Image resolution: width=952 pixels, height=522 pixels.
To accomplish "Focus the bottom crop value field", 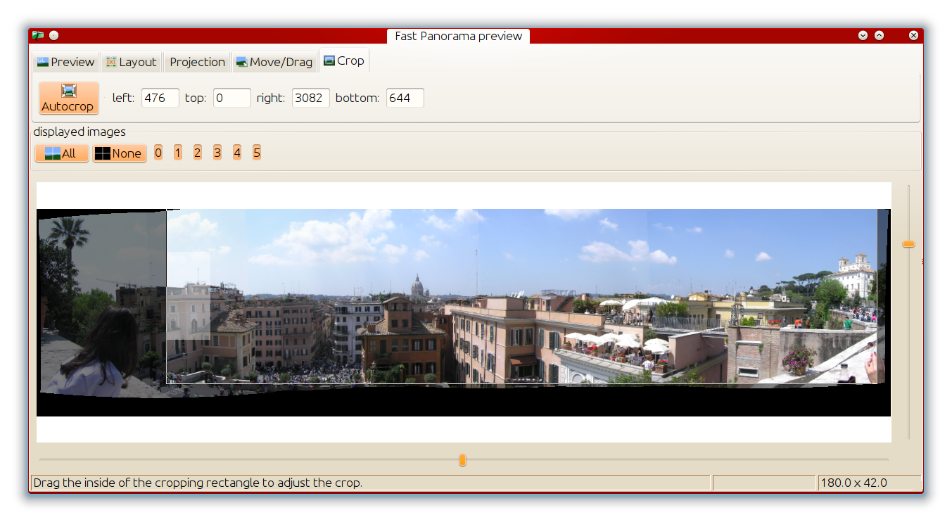I will click(405, 98).
